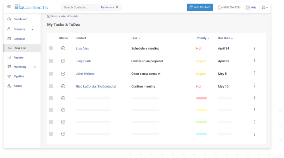Open the hamburger menu icon
This screenshot has height=158, width=284.
pos(9,7)
